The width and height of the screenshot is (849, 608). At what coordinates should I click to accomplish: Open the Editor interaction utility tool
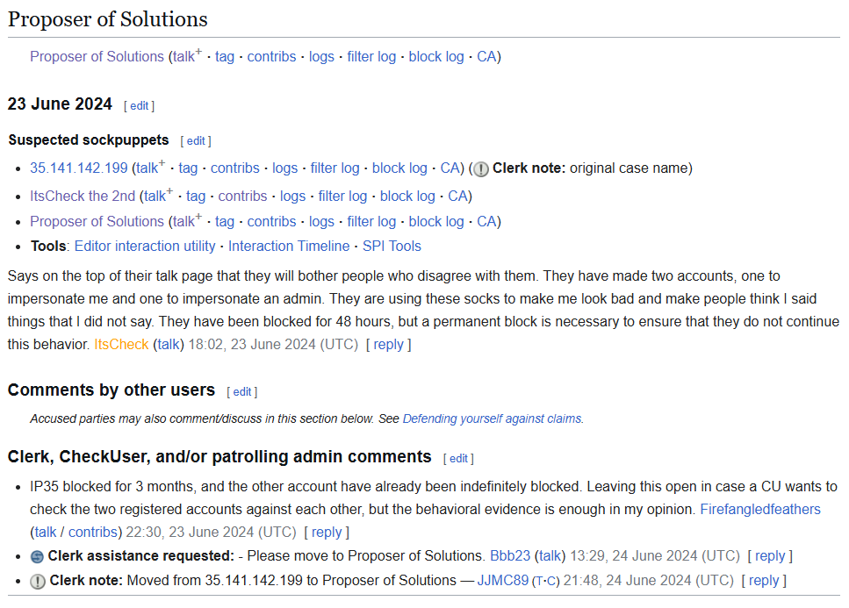click(145, 246)
